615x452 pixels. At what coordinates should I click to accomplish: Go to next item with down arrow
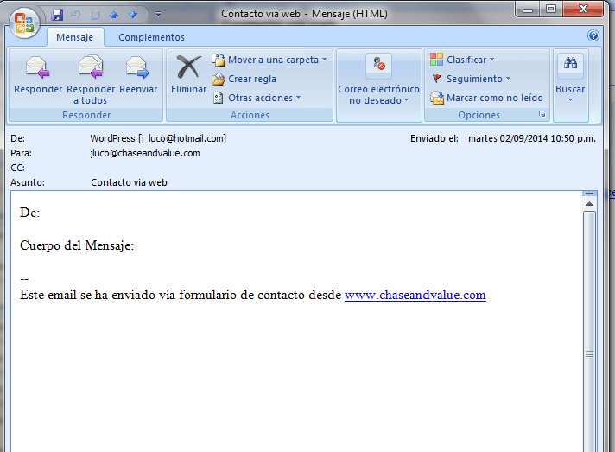point(133,15)
